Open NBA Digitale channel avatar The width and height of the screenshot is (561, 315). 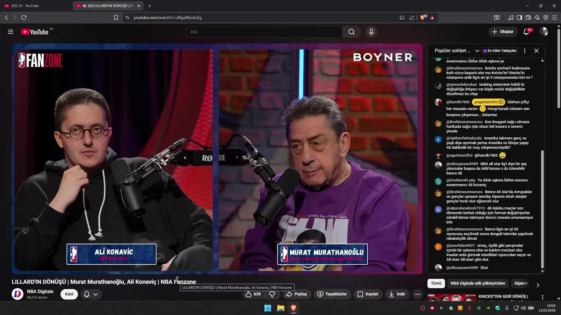(18, 294)
